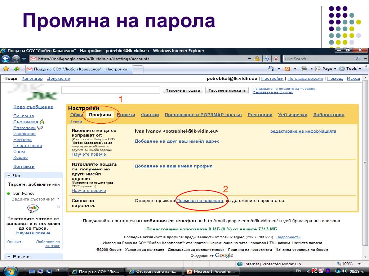
Task: Switch to the Филтри settings tab
Action: (150, 115)
